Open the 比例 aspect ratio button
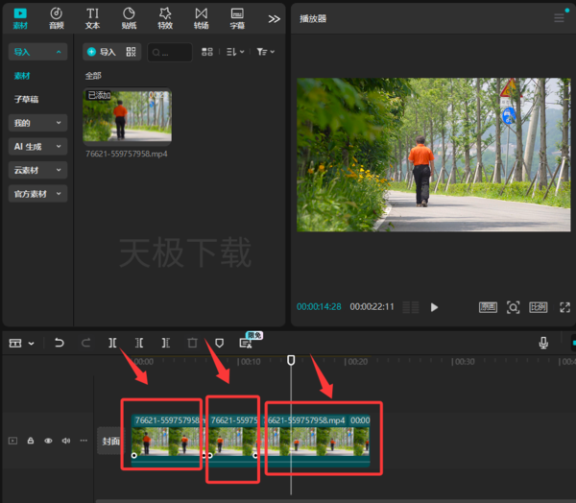576x503 pixels. click(539, 307)
